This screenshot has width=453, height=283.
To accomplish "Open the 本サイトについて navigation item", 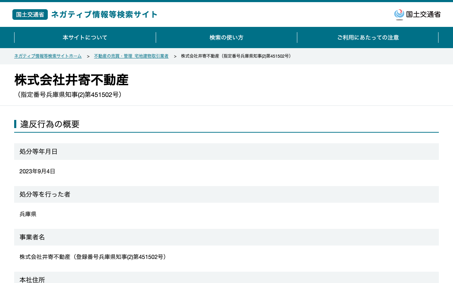I will (x=85, y=37).
